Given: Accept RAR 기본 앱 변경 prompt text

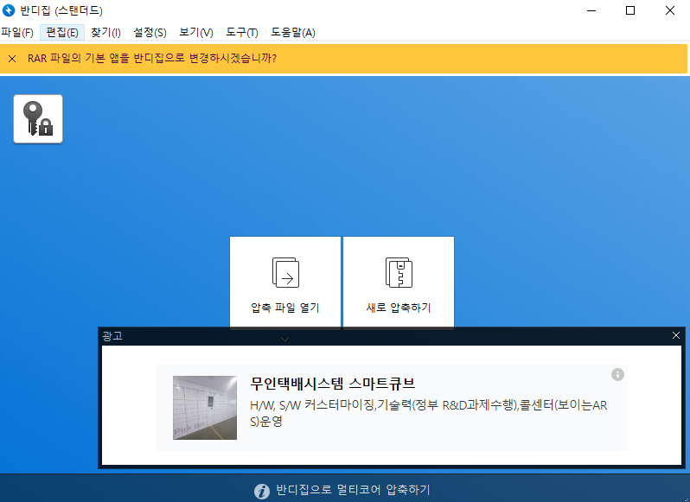Looking at the screenshot, I should click(x=152, y=59).
